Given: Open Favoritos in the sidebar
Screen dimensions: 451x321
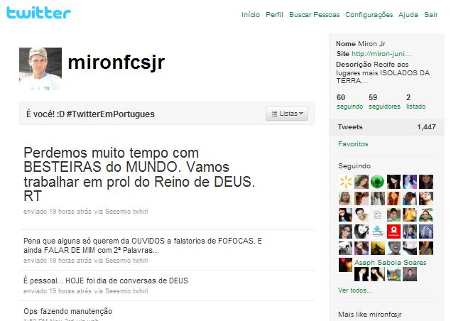Looking at the screenshot, I should pyautogui.click(x=353, y=144).
